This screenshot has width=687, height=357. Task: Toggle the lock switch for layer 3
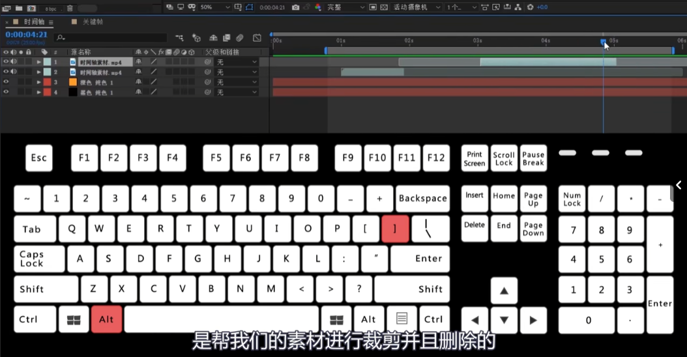coord(29,82)
